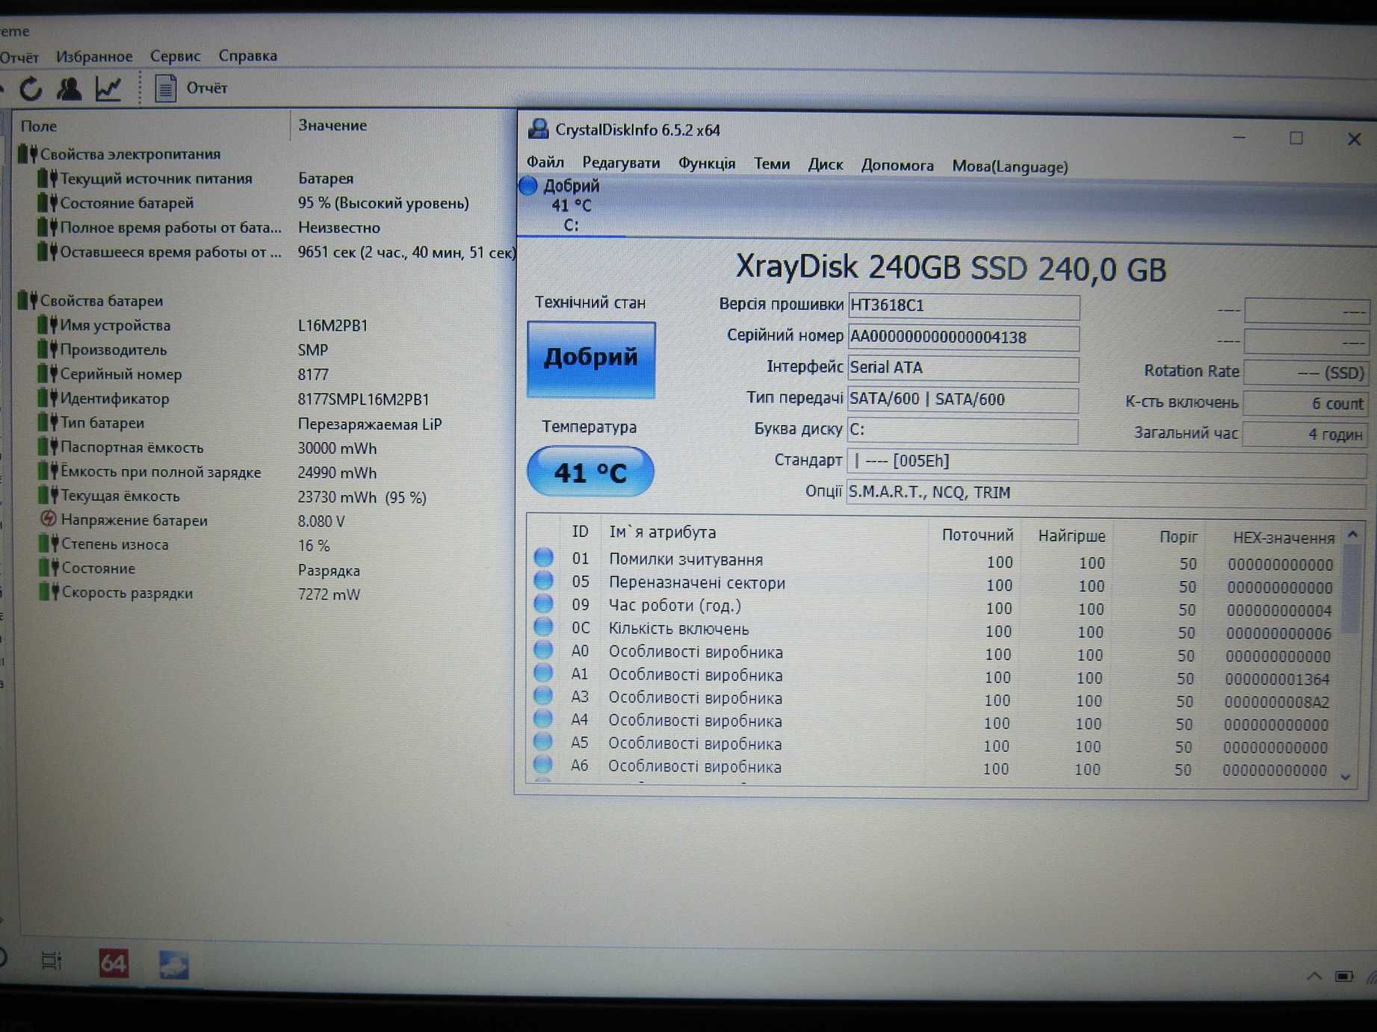Select the C: disk tab with Добрий status

tap(571, 205)
